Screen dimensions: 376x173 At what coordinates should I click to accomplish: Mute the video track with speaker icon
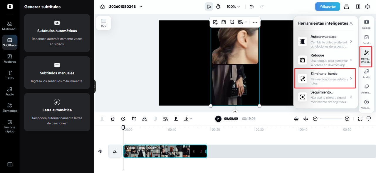click(100, 151)
